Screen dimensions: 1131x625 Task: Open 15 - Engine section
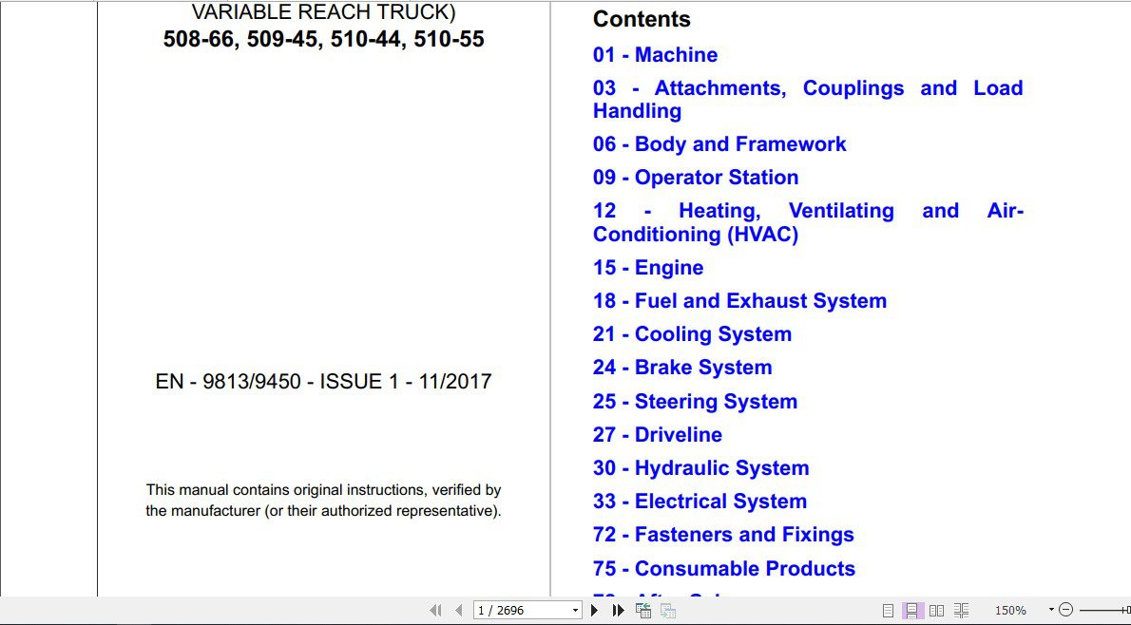tap(648, 268)
